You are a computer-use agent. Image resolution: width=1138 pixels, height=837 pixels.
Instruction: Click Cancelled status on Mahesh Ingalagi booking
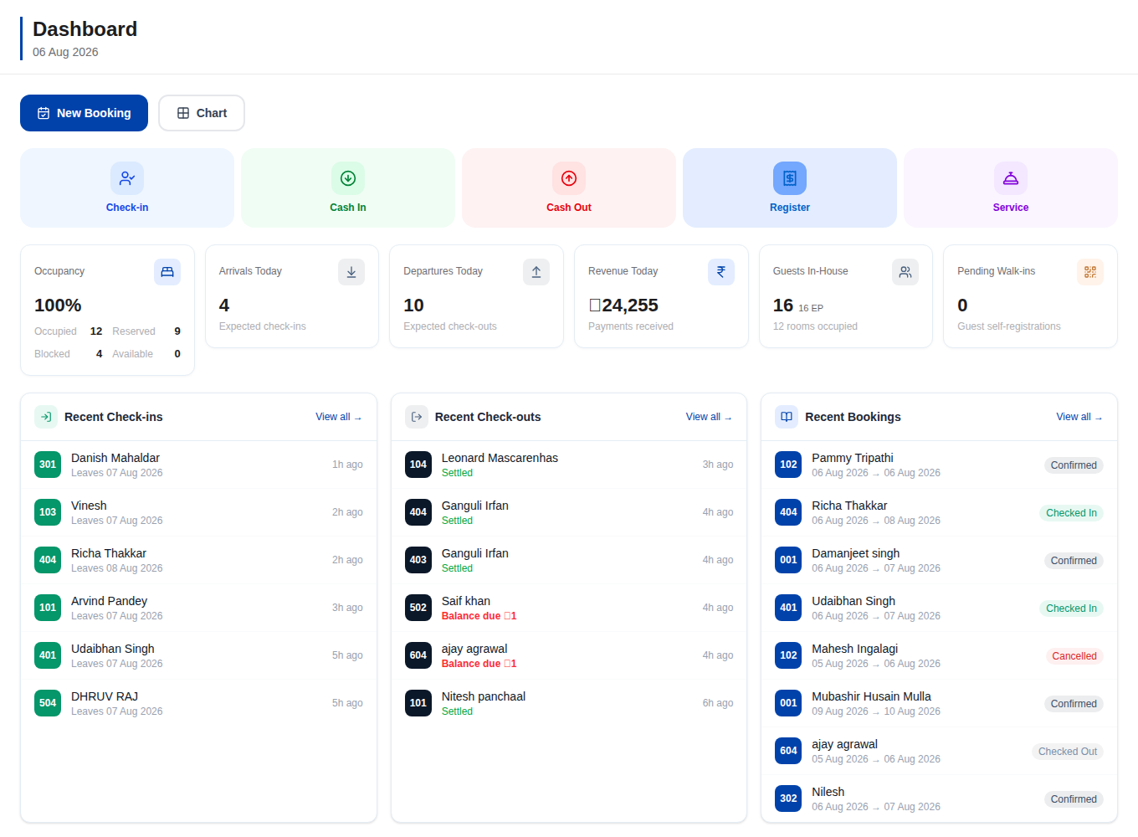1074,656
